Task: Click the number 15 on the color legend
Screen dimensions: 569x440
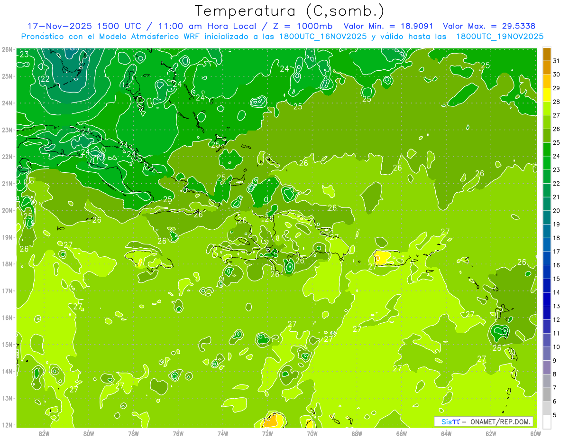Action: coord(556,279)
